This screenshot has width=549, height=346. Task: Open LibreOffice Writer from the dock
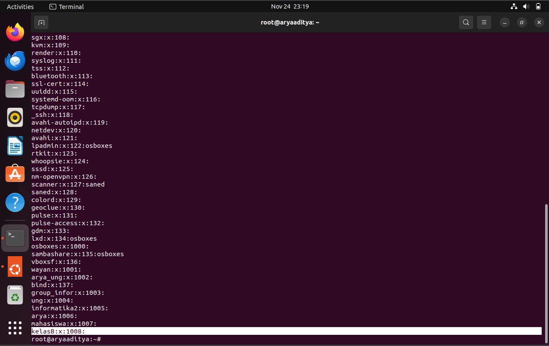click(15, 146)
